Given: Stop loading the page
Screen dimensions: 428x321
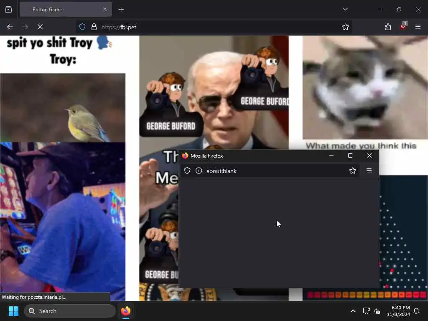Looking at the screenshot, I should [40, 27].
